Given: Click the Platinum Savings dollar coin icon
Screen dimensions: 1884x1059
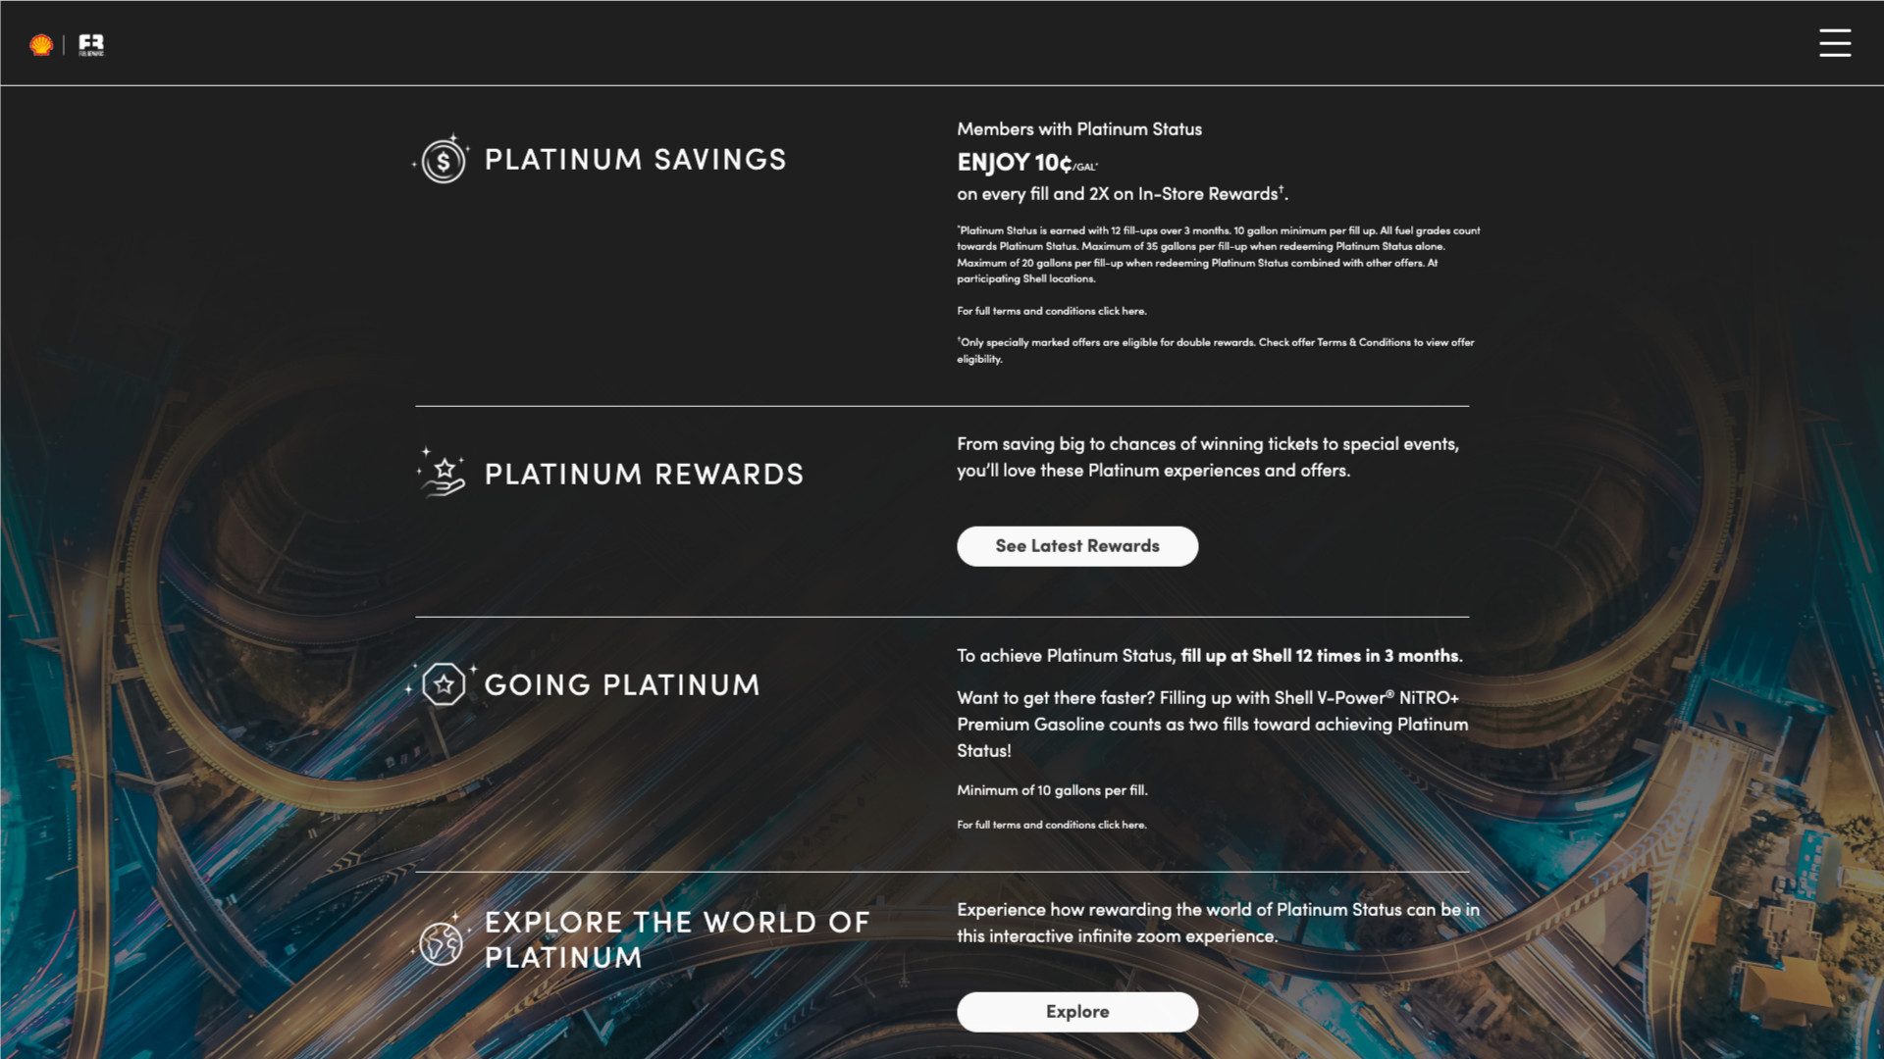Looking at the screenshot, I should tap(444, 160).
